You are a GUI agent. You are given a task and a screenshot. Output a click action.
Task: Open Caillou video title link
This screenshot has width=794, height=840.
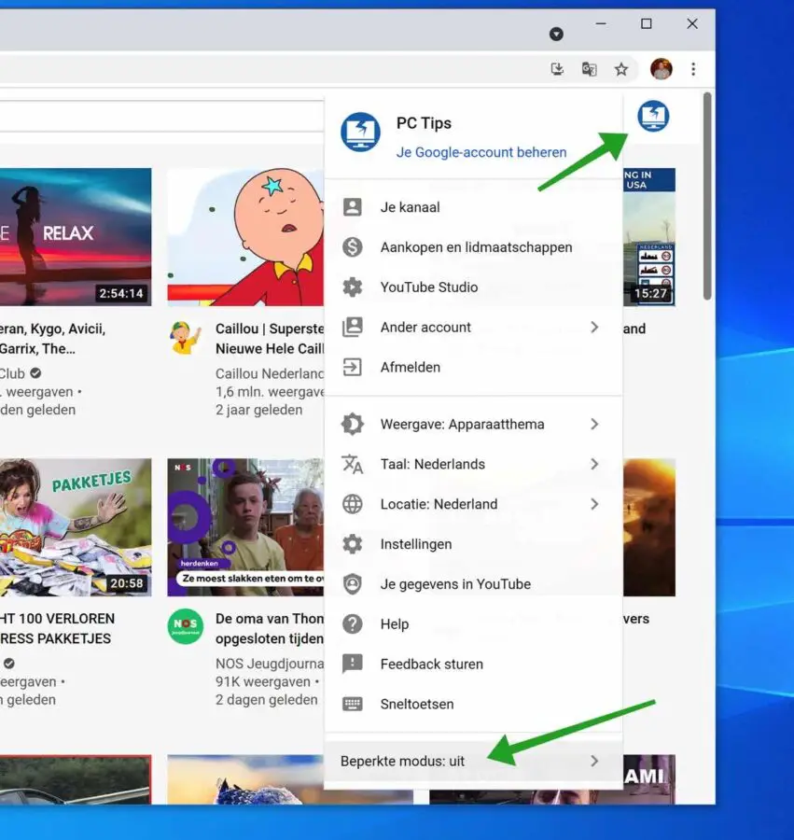tap(270, 339)
